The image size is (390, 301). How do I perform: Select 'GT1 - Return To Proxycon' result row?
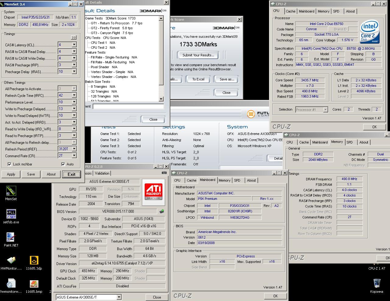point(117,23)
